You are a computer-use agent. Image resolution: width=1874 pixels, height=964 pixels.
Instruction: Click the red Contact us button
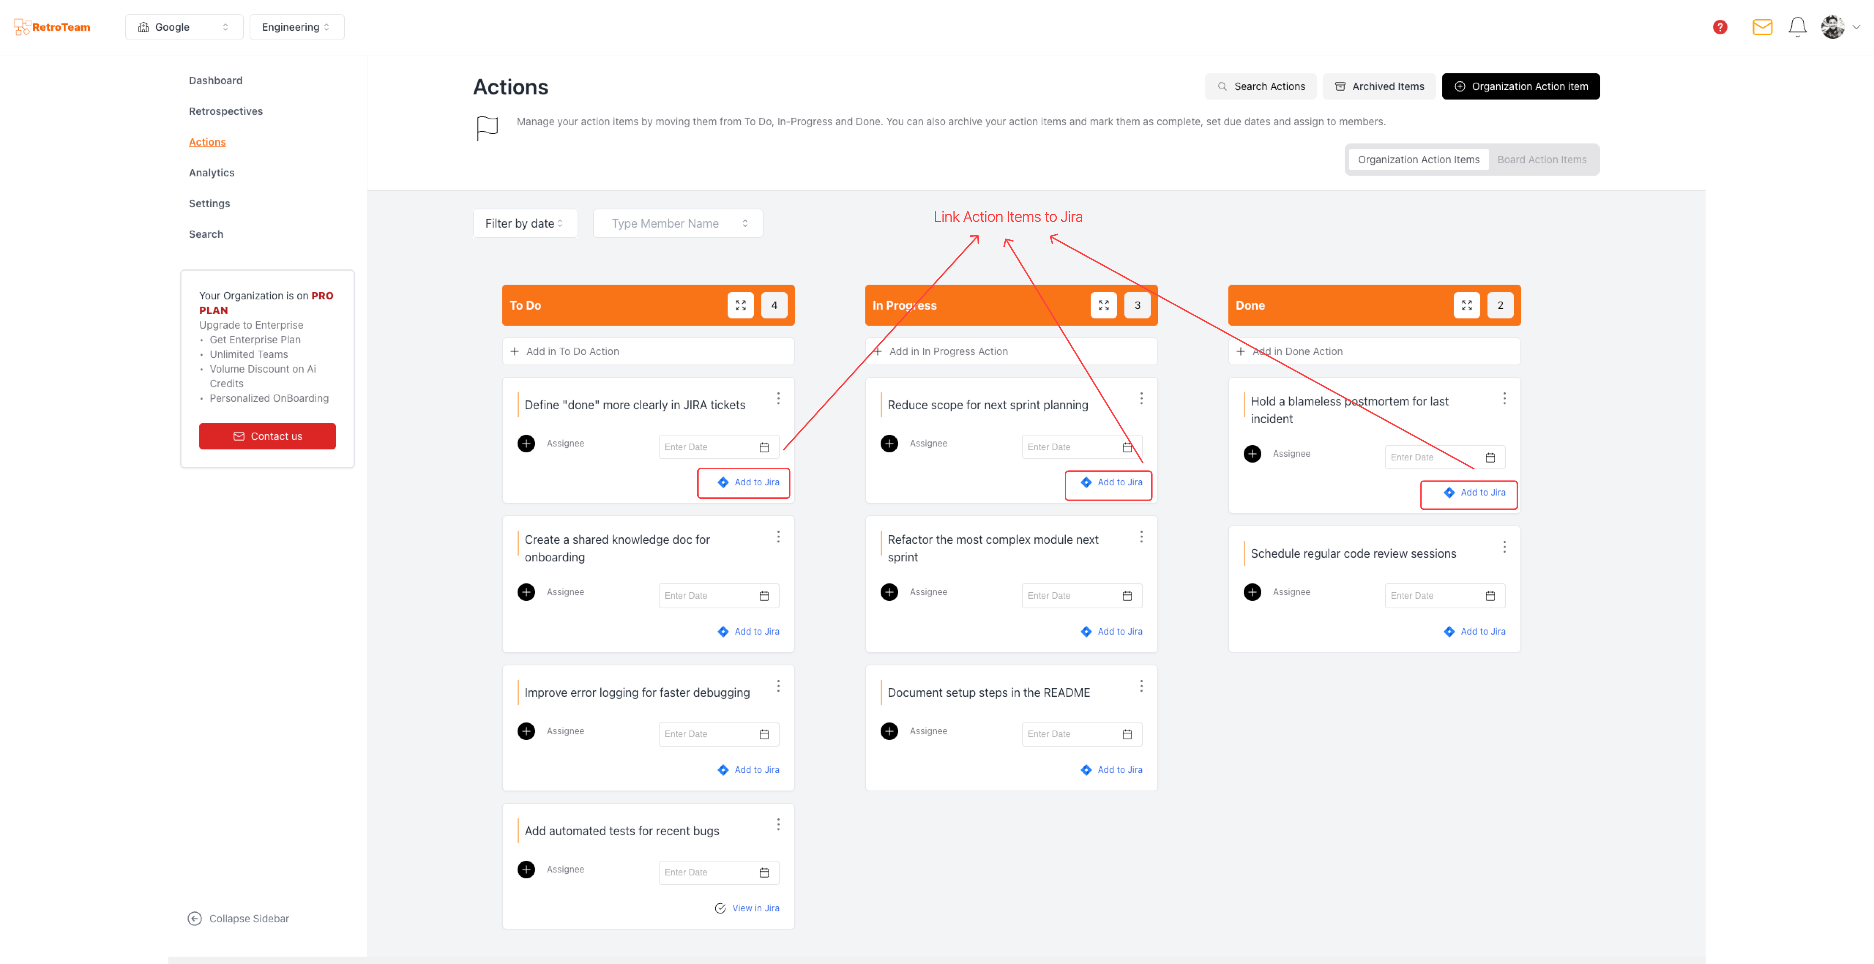pos(268,437)
